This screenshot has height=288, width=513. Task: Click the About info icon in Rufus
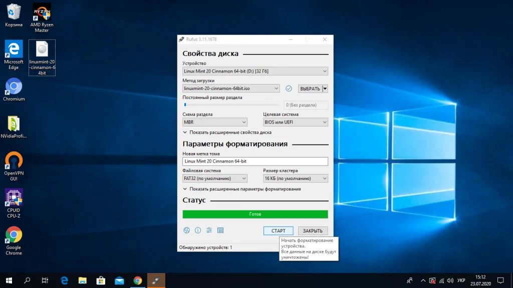click(x=198, y=230)
